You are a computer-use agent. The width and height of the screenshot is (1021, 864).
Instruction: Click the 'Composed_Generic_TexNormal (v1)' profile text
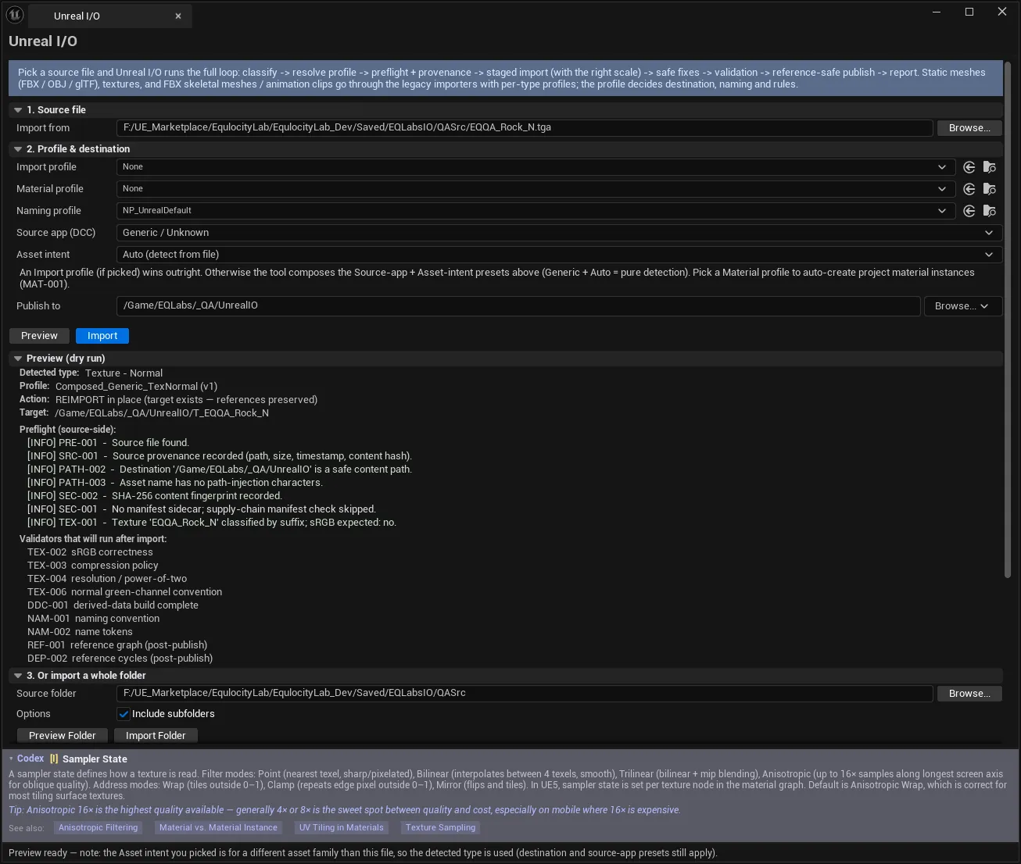pyautogui.click(x=137, y=387)
